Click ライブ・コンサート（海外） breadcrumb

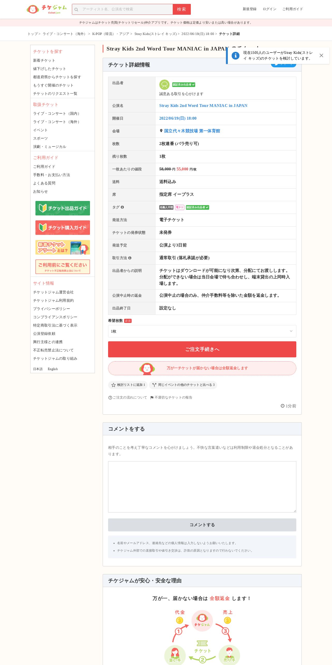tap(65, 34)
